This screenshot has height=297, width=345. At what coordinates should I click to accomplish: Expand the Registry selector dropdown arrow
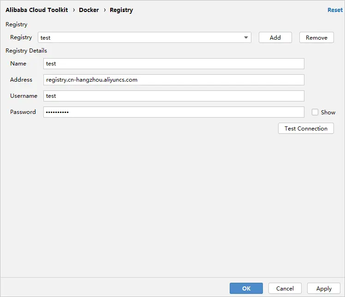click(x=246, y=38)
